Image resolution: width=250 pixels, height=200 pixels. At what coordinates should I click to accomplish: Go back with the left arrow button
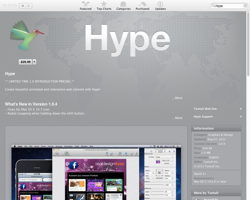coord(22,6)
